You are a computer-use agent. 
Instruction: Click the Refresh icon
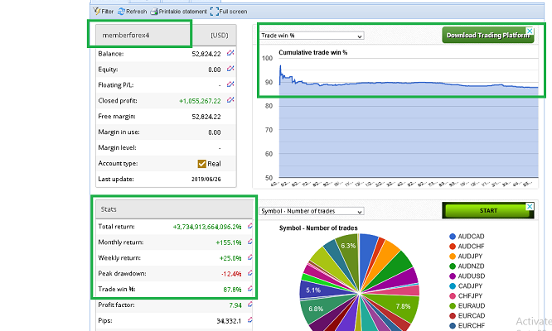[x=122, y=12]
